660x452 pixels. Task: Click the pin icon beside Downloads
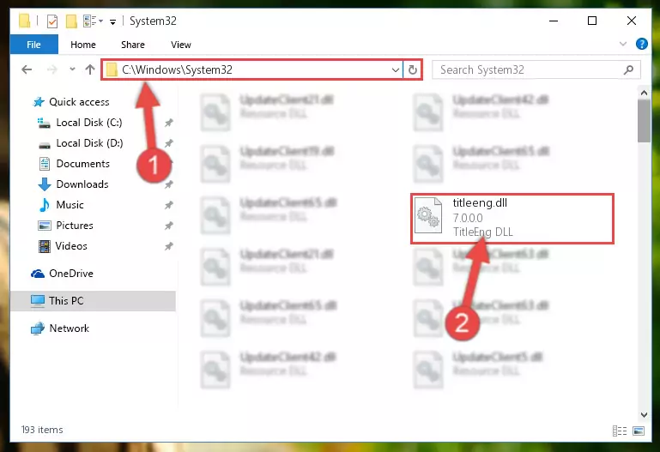pos(169,184)
